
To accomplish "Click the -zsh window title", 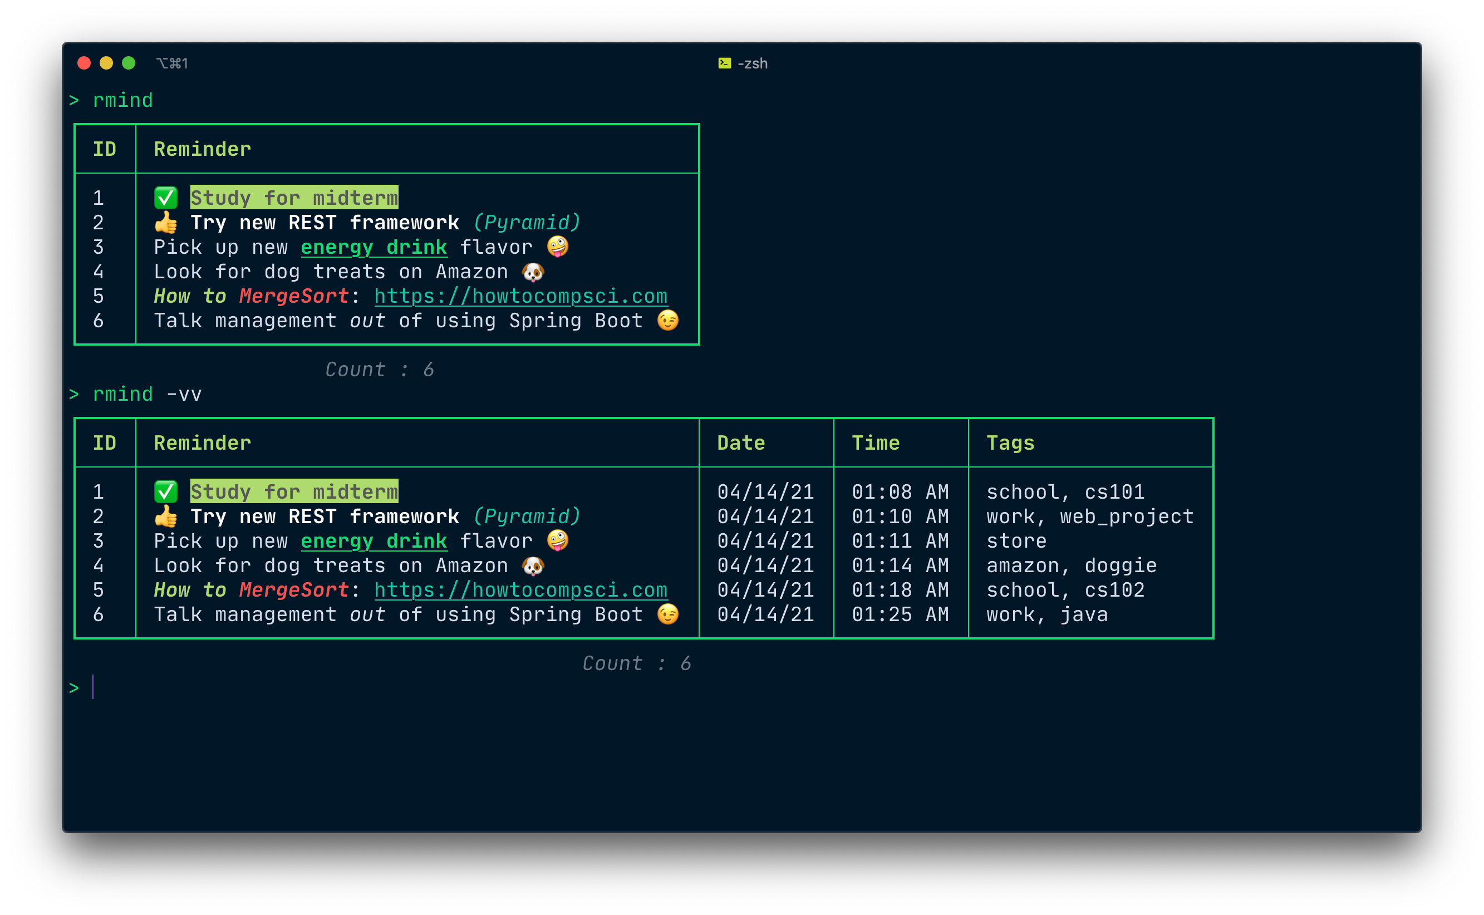I will (x=752, y=63).
